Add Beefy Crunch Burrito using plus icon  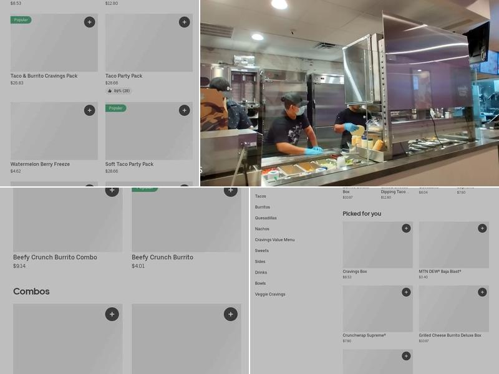pos(230,191)
